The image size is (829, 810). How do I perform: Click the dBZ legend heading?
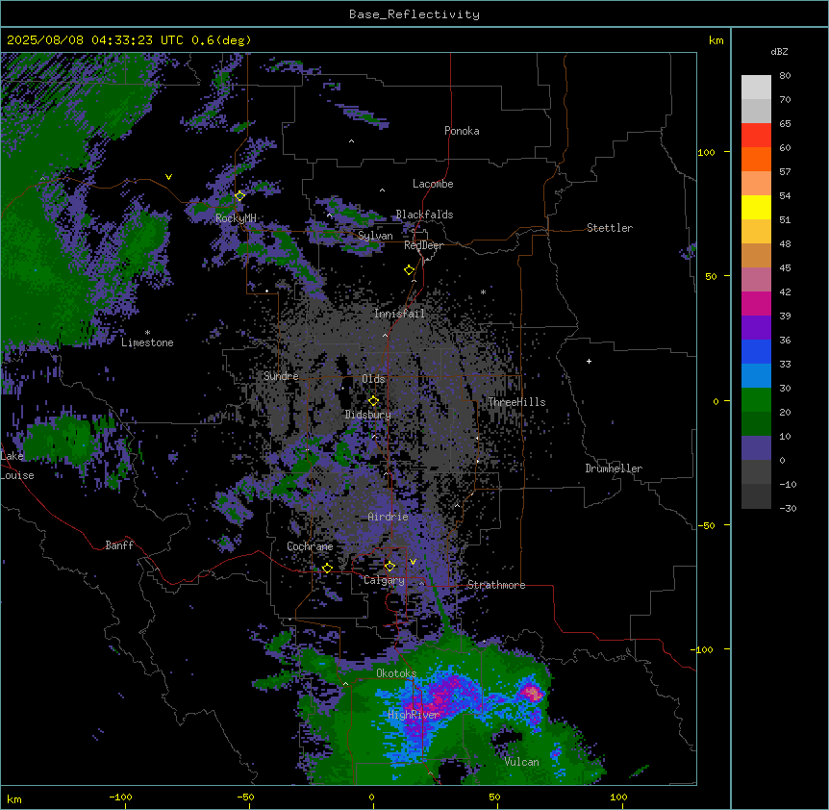pyautogui.click(x=779, y=52)
